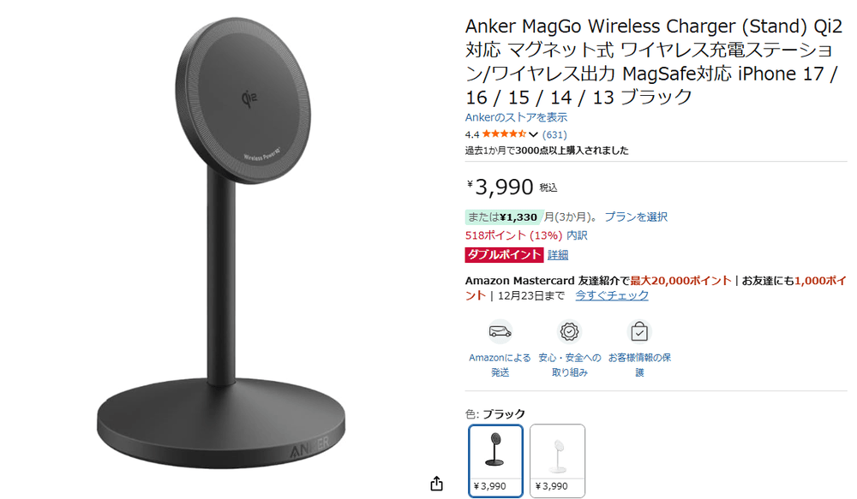Click the star rating icons
This screenshot has width=857, height=499.
(x=504, y=134)
